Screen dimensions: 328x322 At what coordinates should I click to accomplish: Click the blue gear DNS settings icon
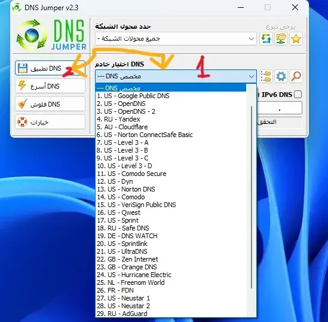281,76
